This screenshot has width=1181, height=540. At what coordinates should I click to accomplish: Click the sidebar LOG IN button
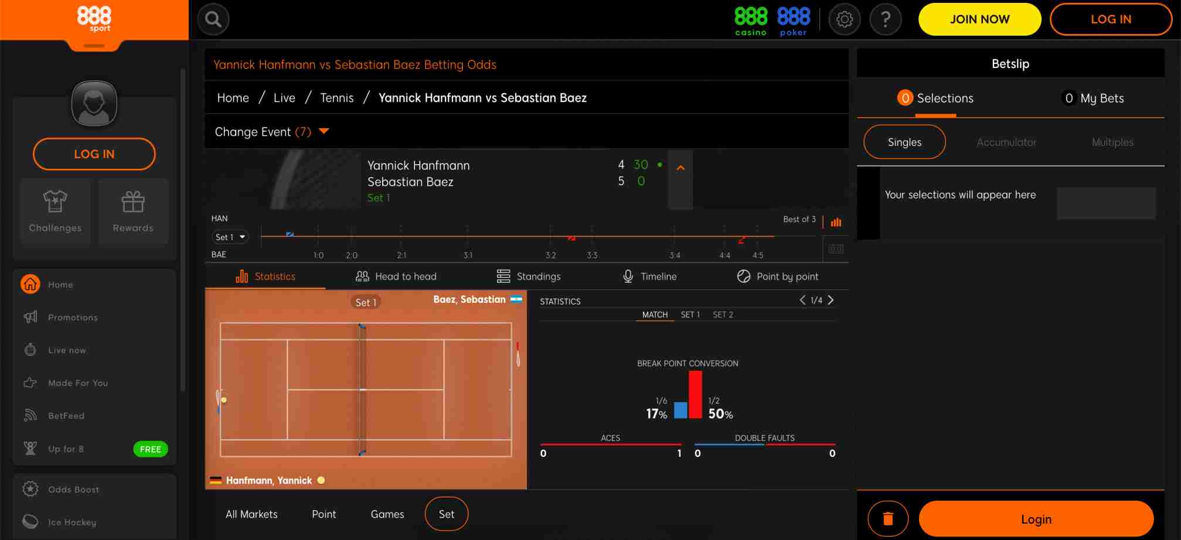tap(94, 154)
